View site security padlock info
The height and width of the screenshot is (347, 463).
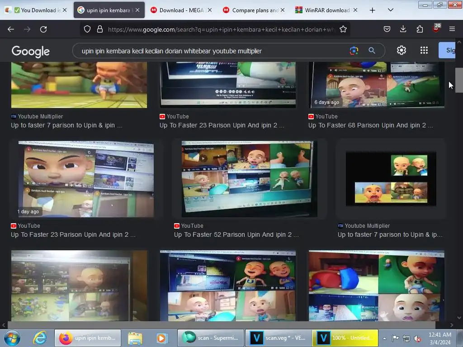click(x=100, y=29)
